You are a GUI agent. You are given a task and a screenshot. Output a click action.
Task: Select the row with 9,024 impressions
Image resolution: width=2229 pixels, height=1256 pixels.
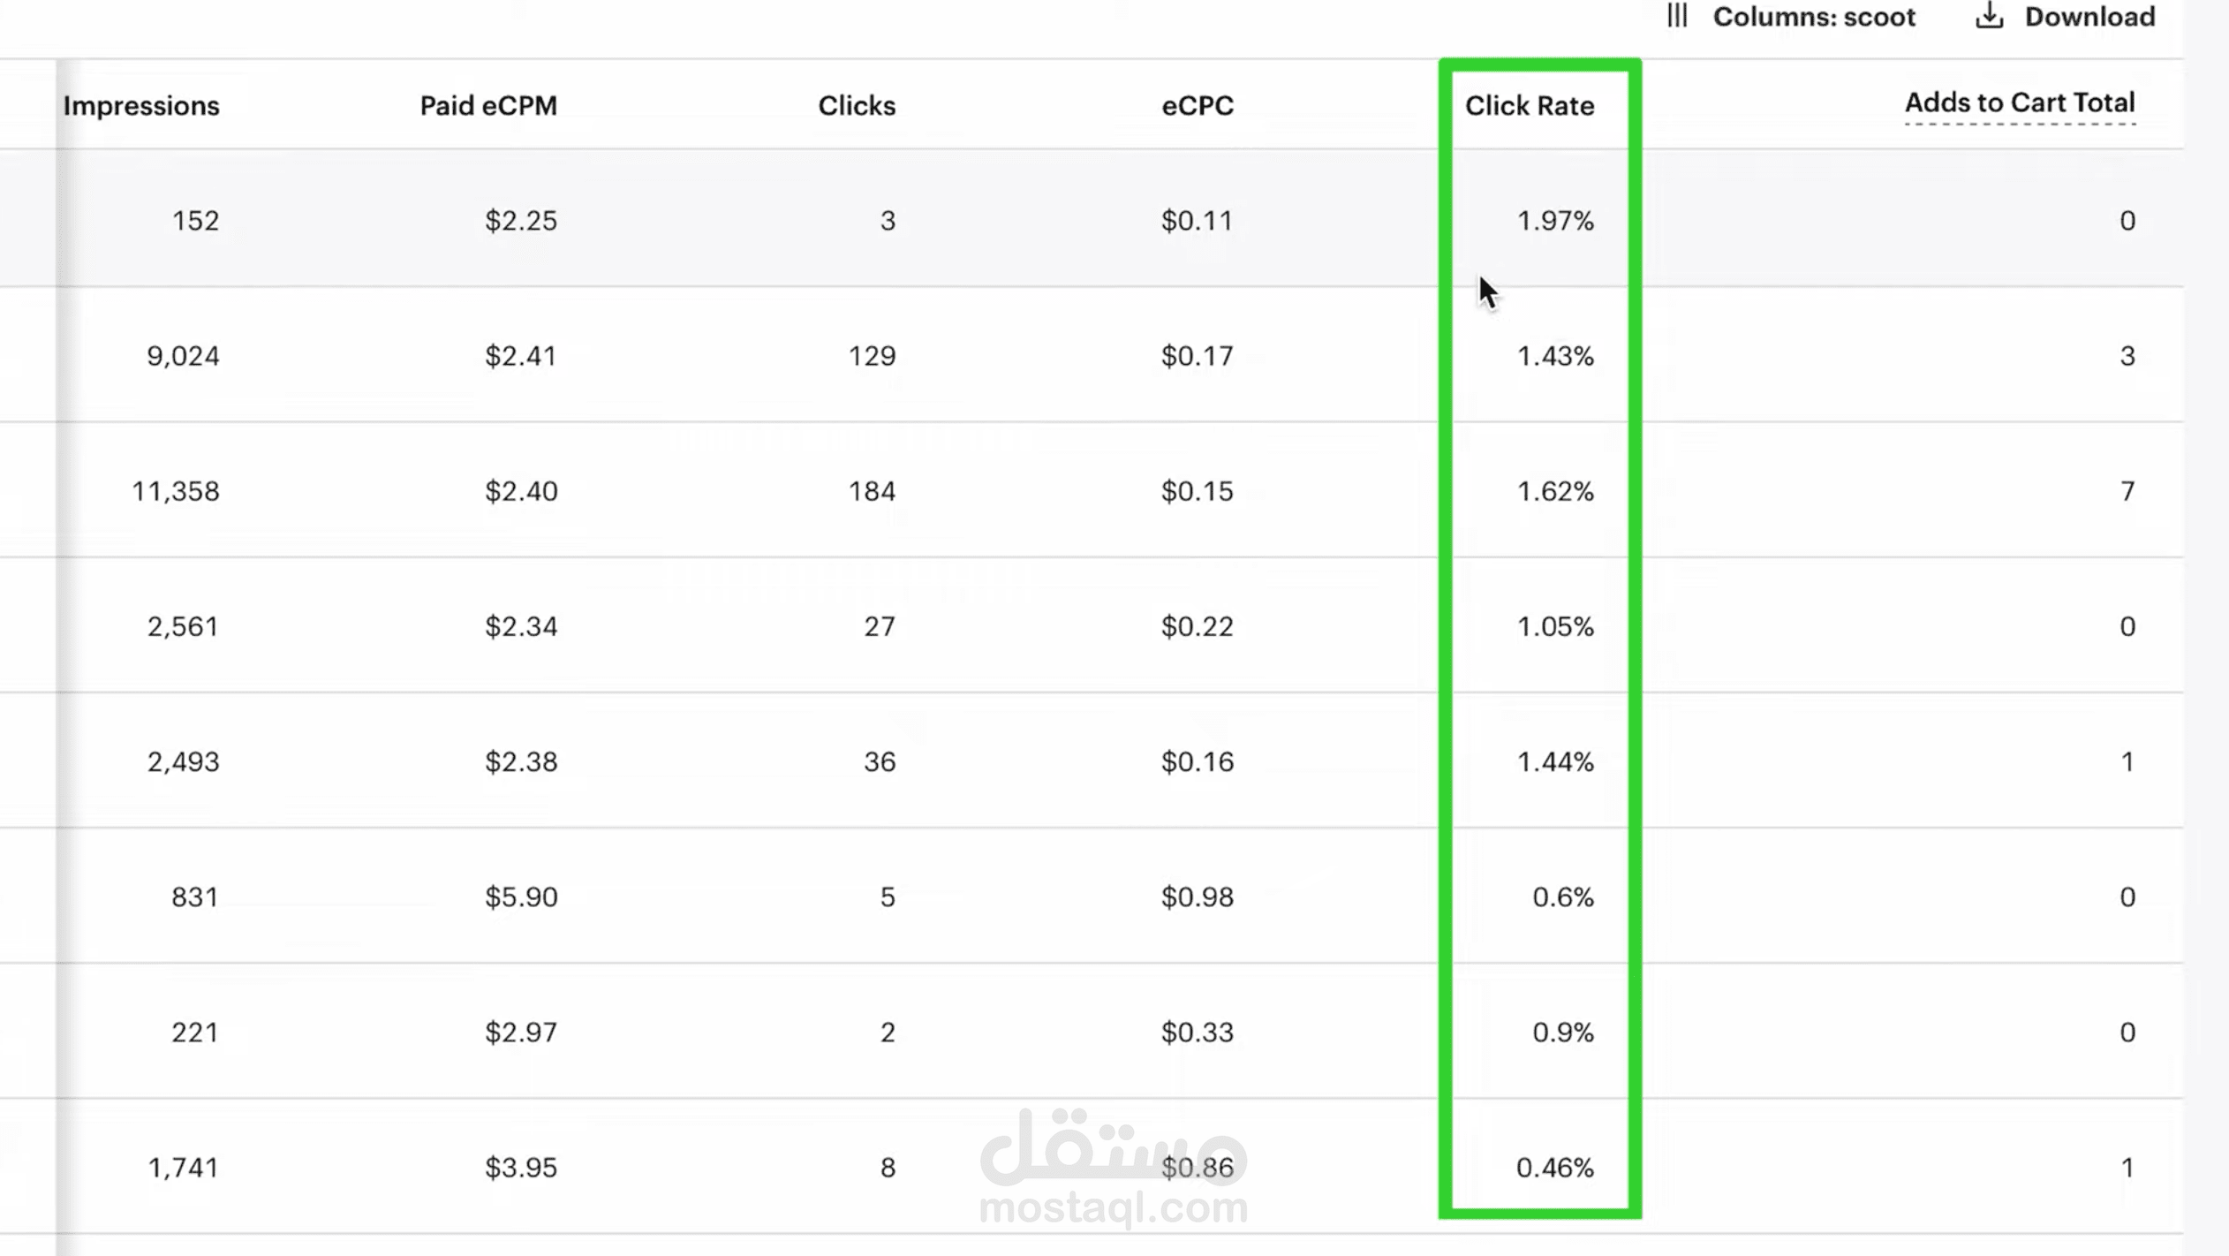pyautogui.click(x=1092, y=355)
